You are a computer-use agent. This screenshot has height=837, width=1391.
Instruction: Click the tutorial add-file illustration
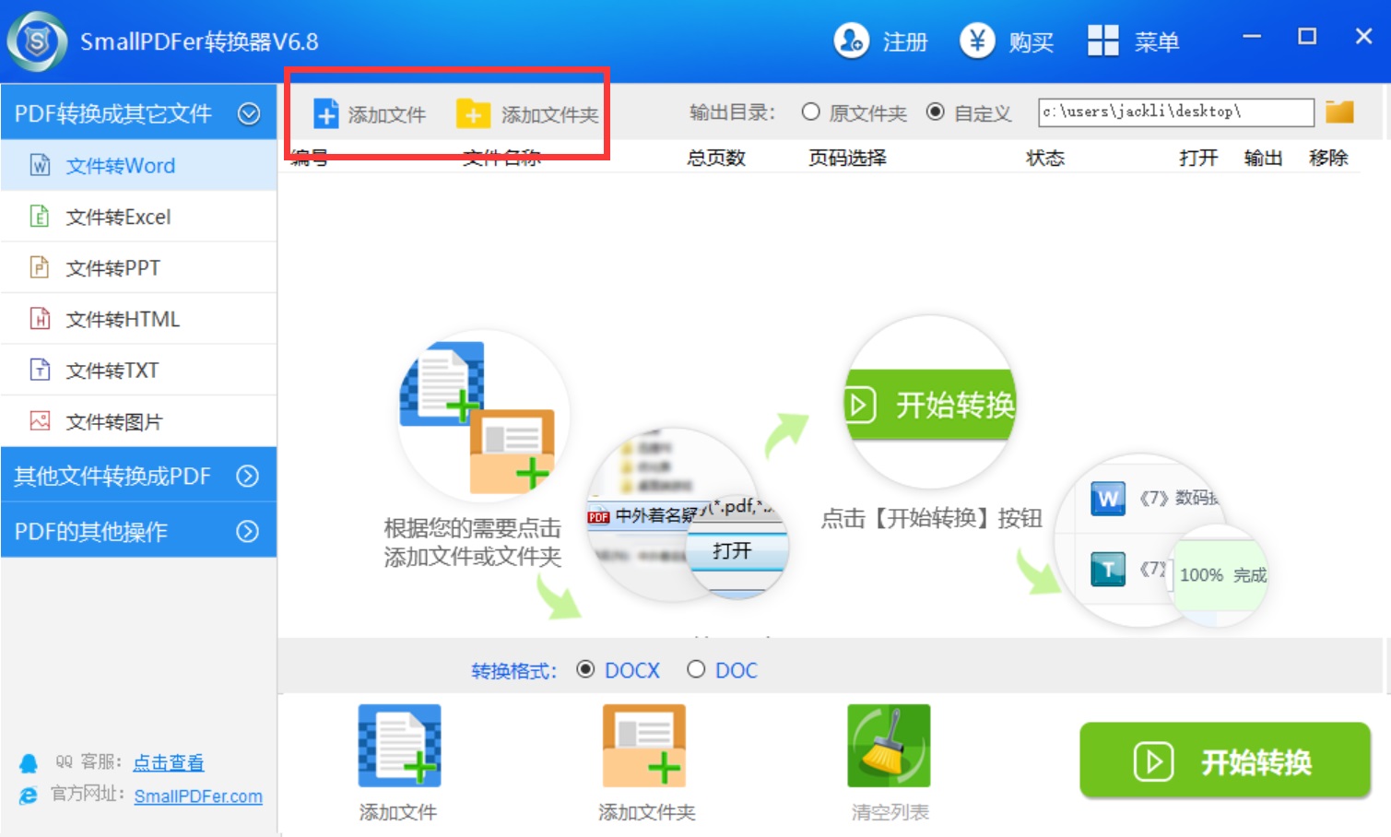point(483,416)
